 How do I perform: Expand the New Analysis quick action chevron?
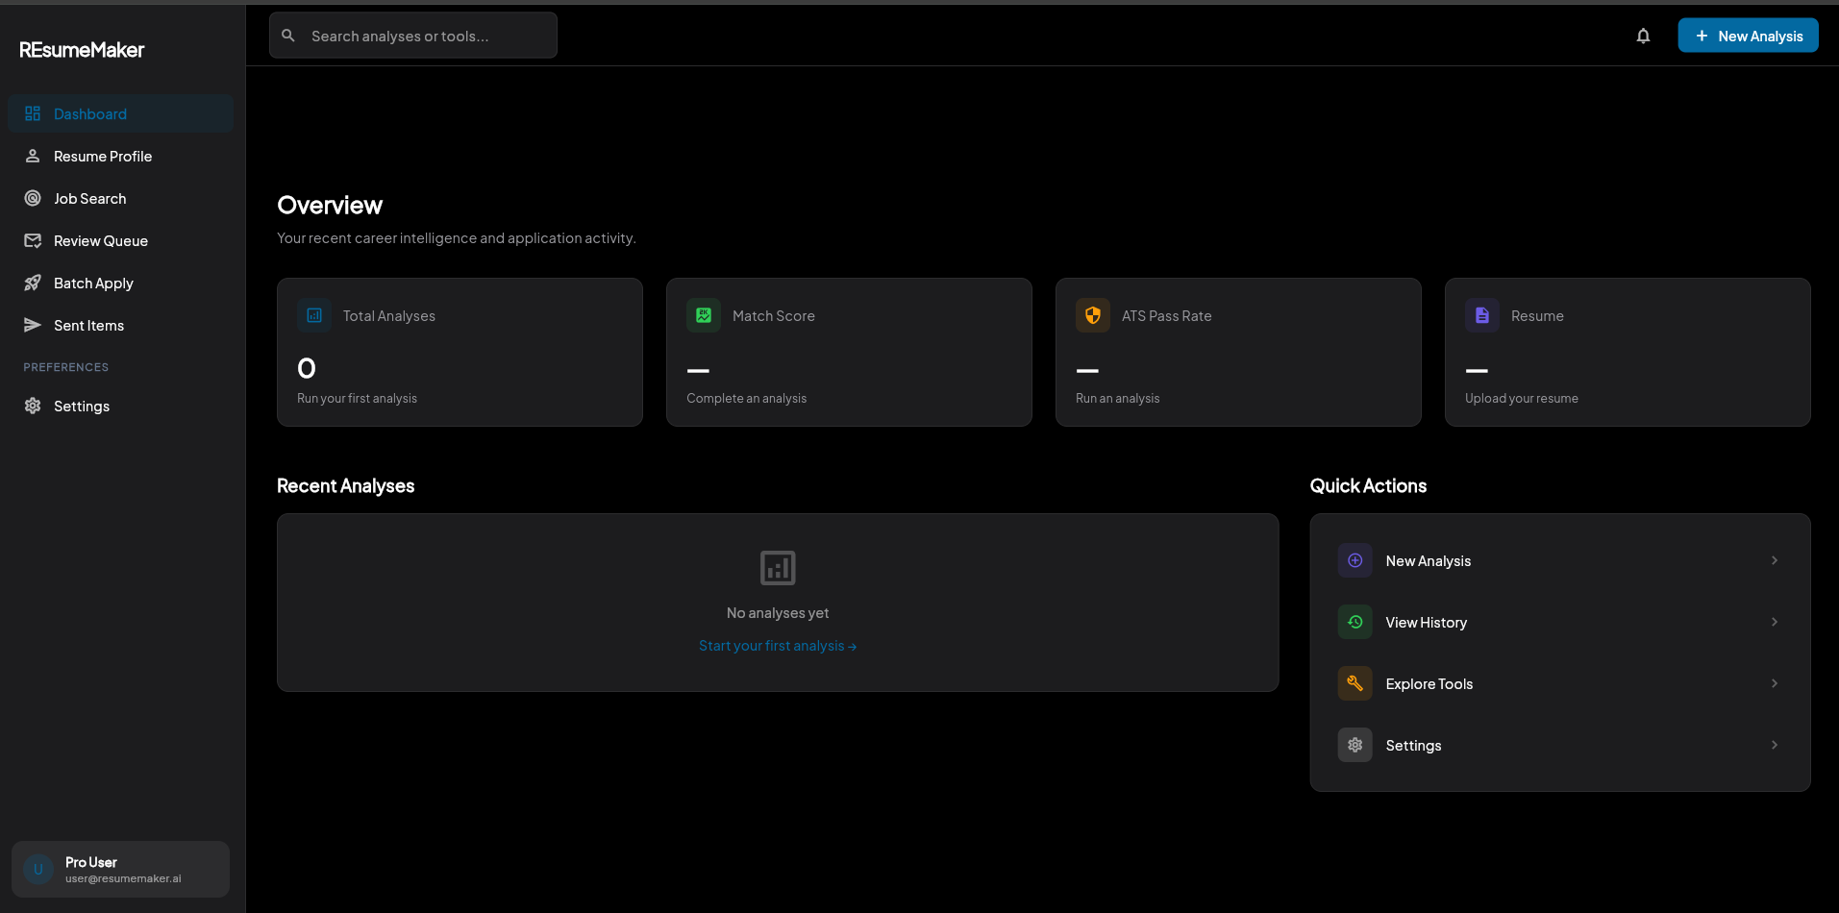1774,560
